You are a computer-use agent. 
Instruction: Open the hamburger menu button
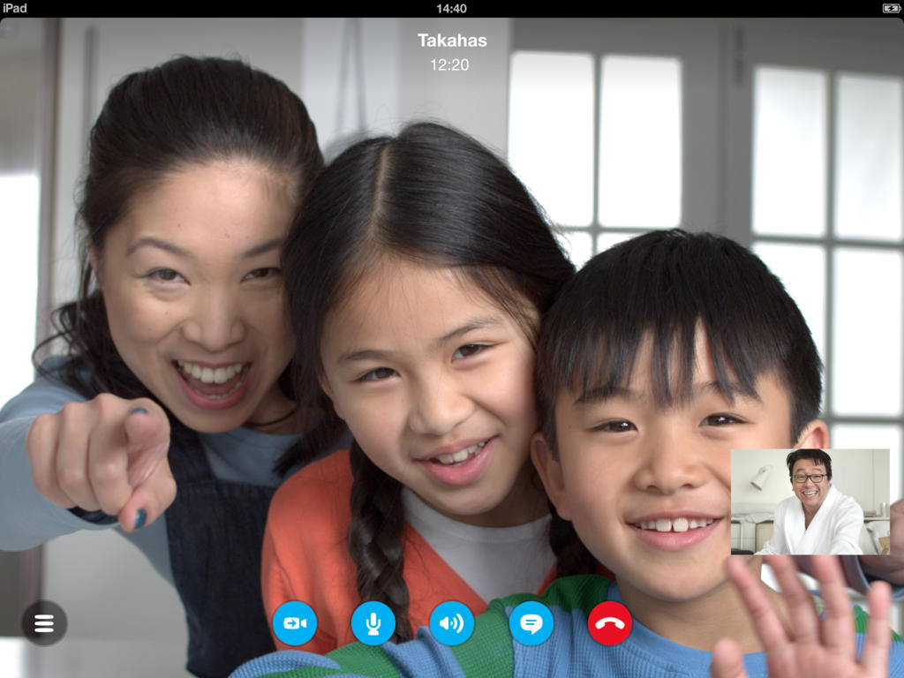click(x=44, y=623)
